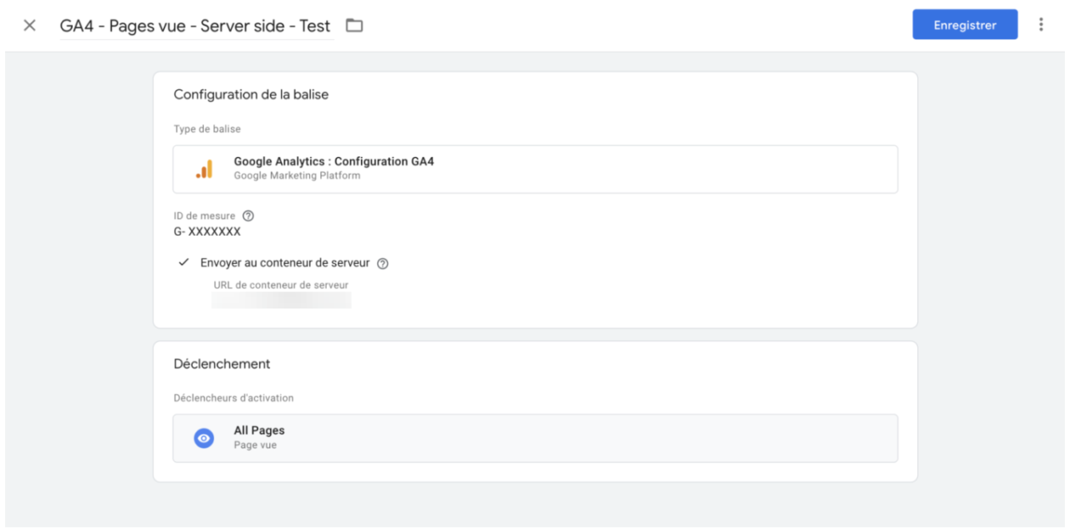Viewport: 1070px width, 528px height.
Task: Open help tooltip for Envoyer au conteneur de serveur
Action: click(x=383, y=263)
